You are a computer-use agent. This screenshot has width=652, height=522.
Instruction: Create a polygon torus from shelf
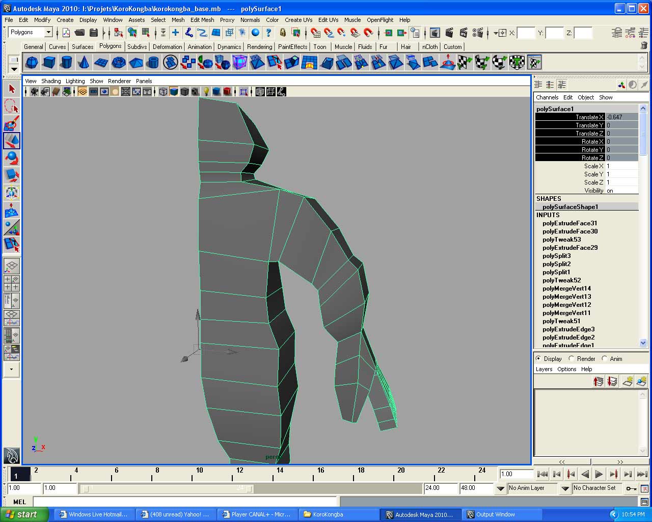[118, 63]
